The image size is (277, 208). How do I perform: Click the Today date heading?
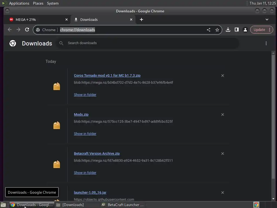click(51, 61)
